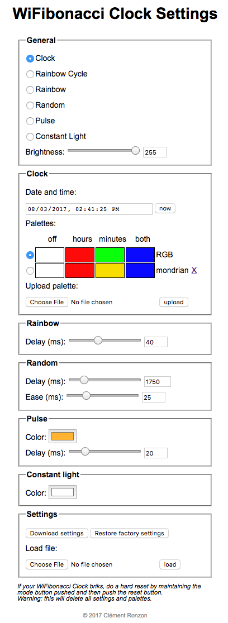This screenshot has width=228, height=623.
Task: Pick the mondrian palette radio button
Action: click(30, 271)
